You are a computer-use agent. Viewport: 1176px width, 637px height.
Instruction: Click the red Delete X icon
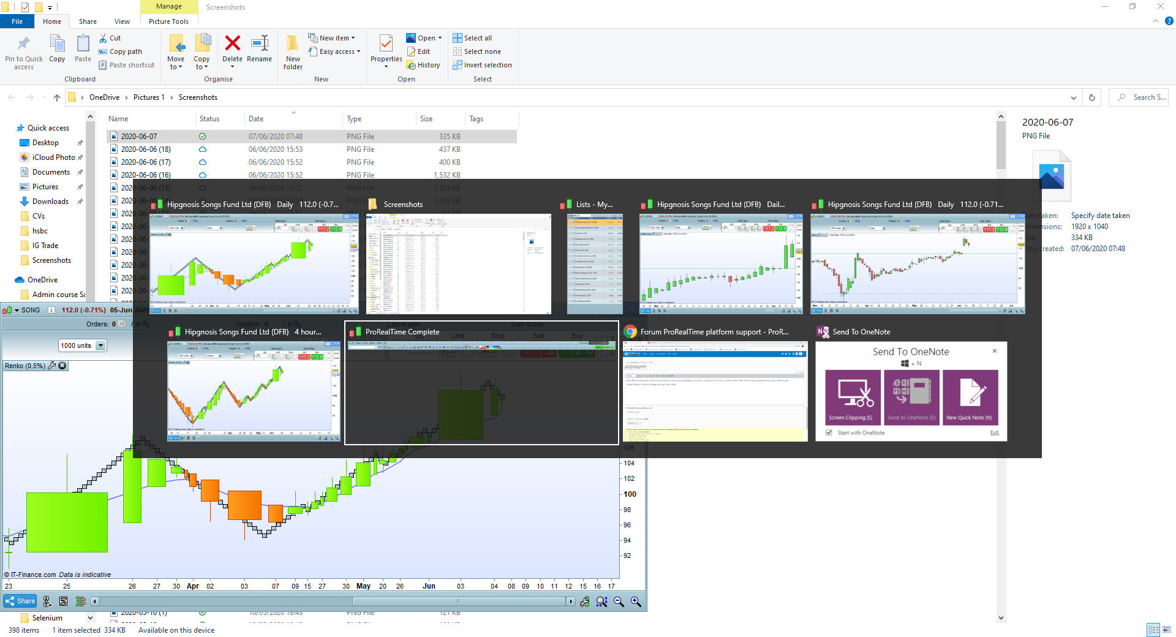point(232,43)
